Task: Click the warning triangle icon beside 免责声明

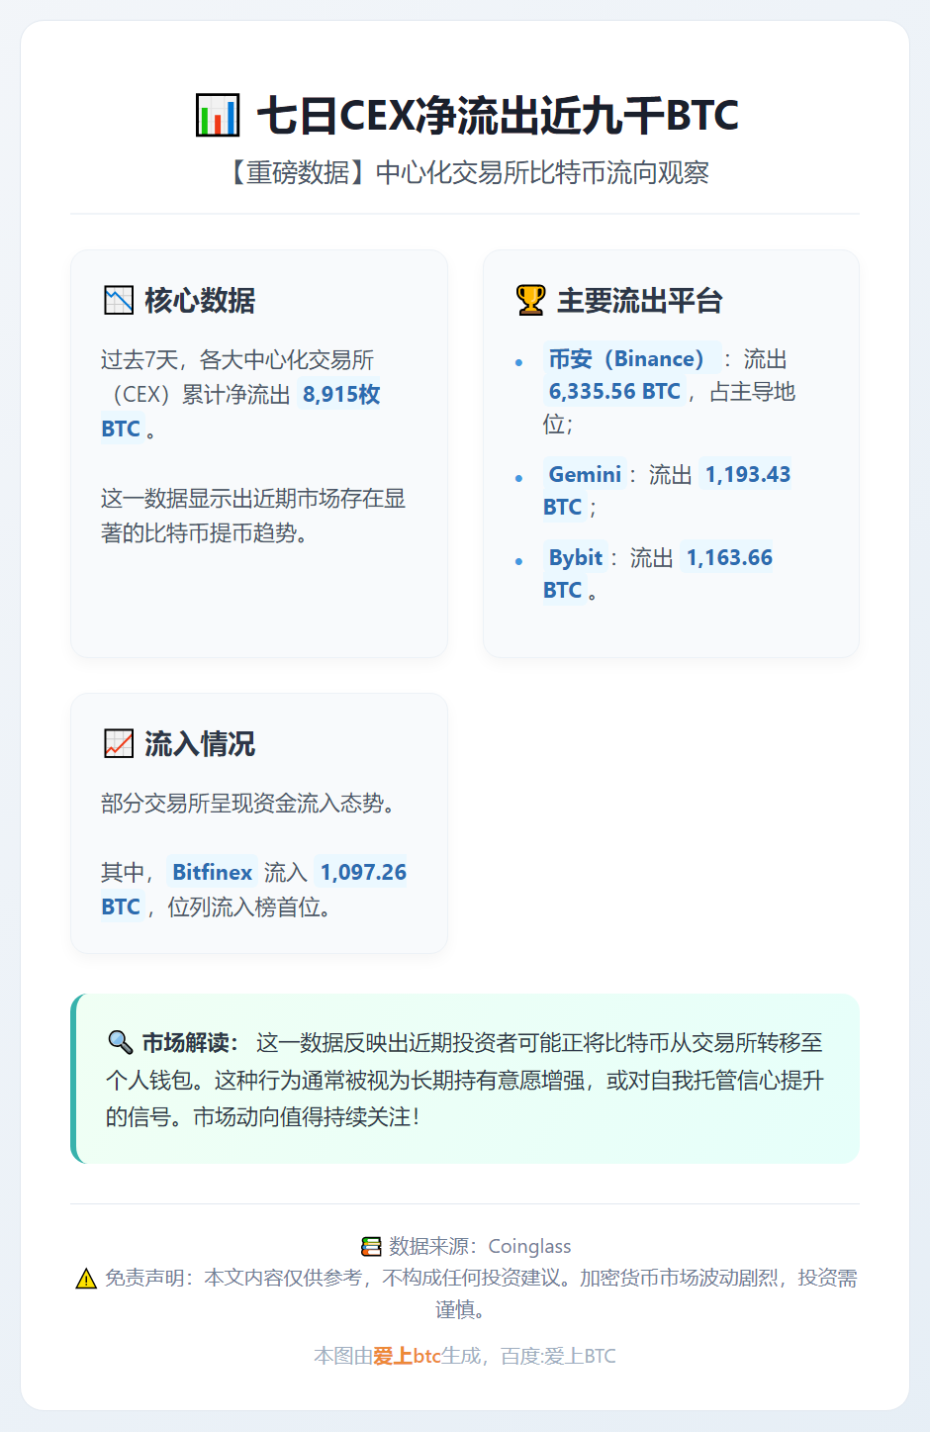Action: (86, 1278)
